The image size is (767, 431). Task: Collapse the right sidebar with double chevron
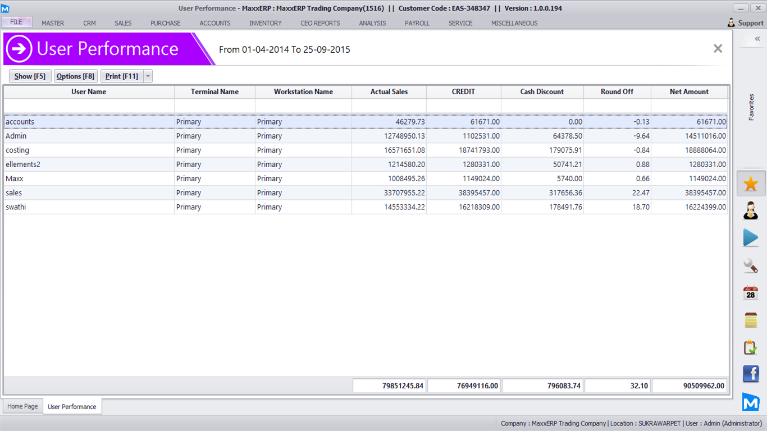pyautogui.click(x=757, y=39)
